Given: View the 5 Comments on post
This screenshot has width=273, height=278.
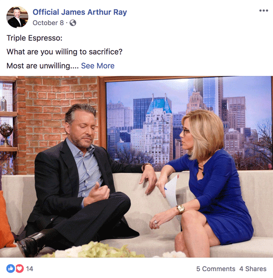Looking at the screenshot, I should [215, 269].
